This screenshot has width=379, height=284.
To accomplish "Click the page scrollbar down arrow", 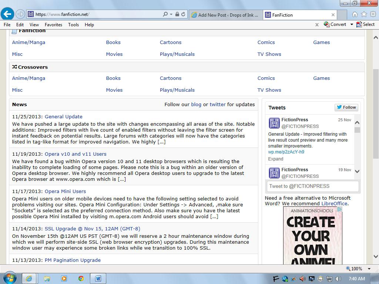I will [x=376, y=256].
